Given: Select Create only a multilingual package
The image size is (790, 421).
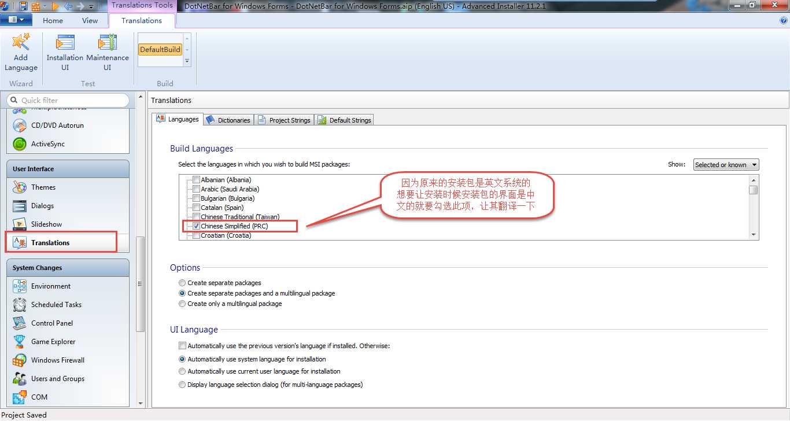Looking at the screenshot, I should click(x=183, y=304).
